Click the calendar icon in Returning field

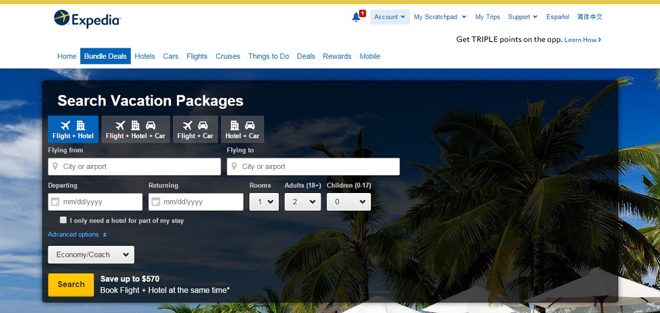[156, 202]
